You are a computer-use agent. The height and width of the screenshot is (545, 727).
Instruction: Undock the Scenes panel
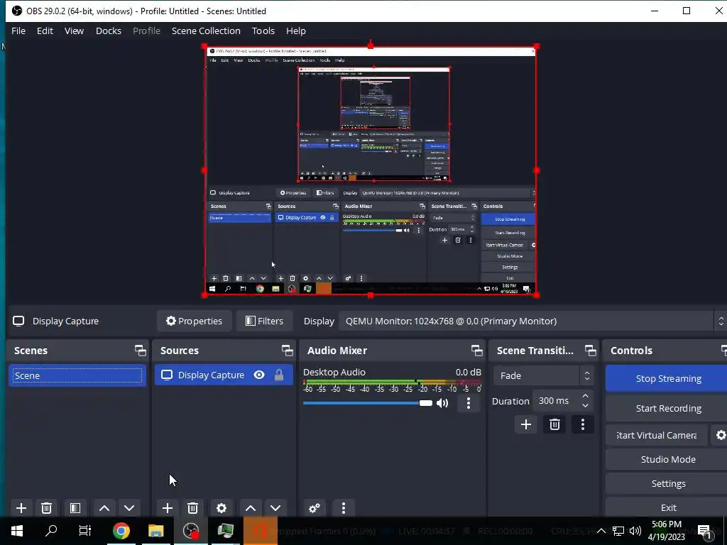pyautogui.click(x=140, y=351)
